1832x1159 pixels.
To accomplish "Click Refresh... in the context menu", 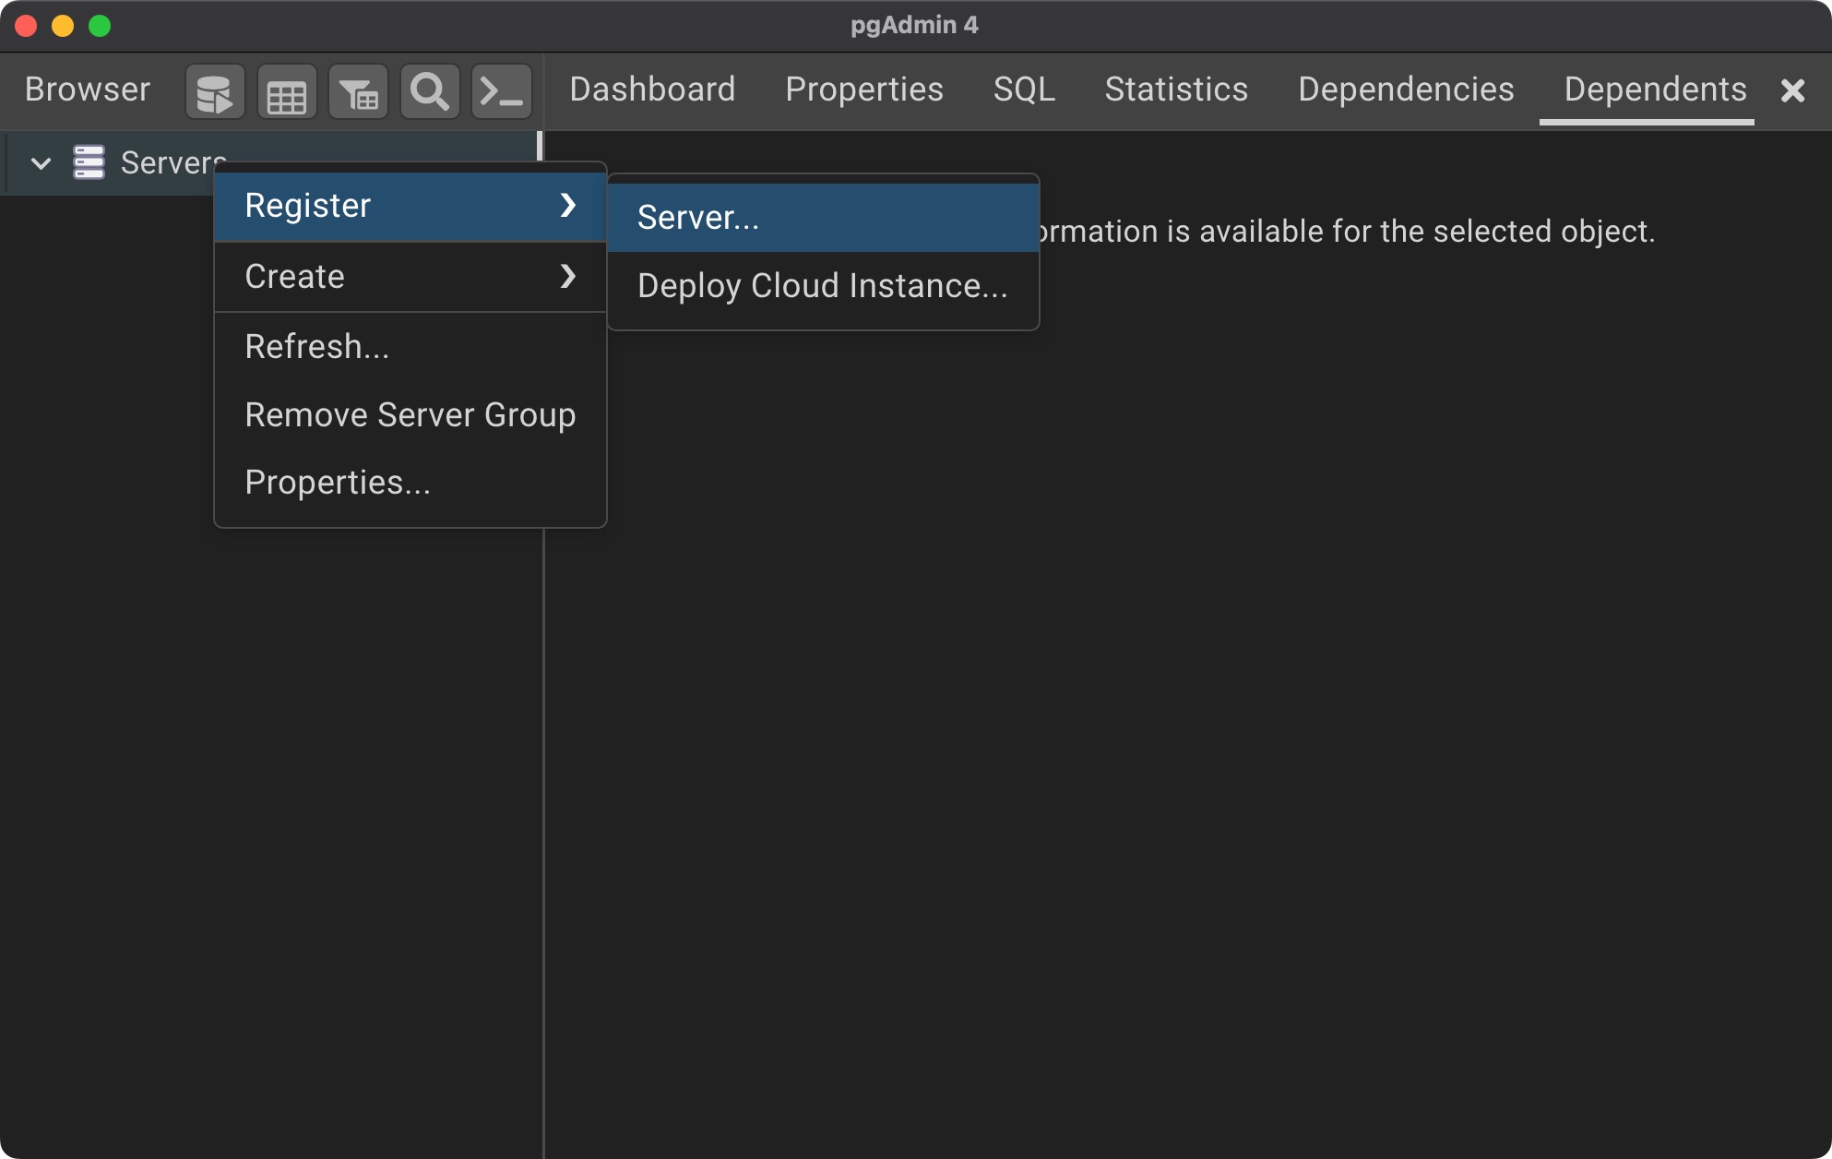I will point(317,347).
